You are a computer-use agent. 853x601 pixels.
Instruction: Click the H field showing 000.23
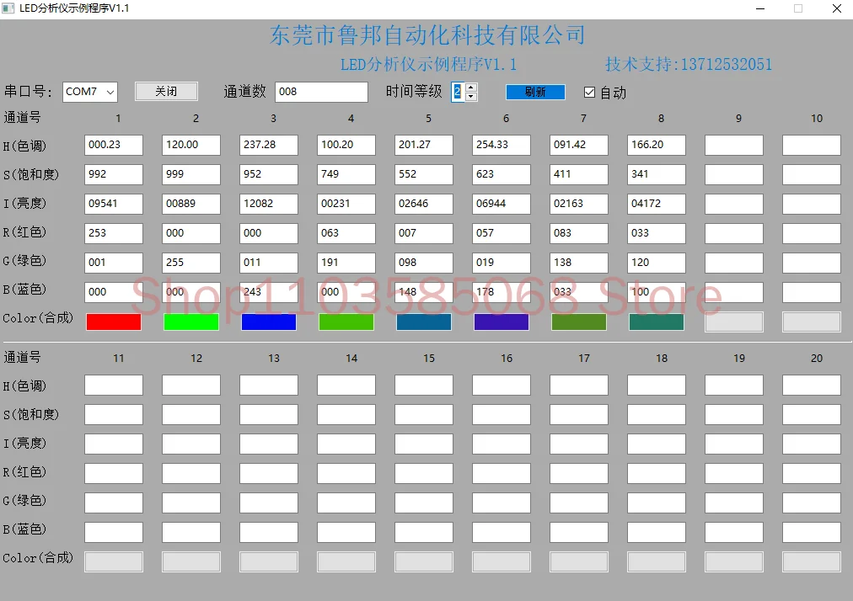[114, 145]
